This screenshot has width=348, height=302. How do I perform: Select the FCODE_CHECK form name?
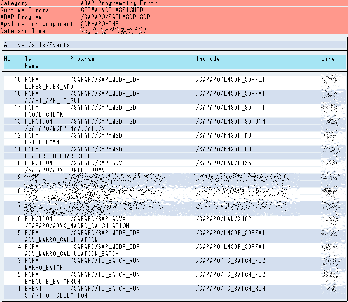(x=44, y=114)
